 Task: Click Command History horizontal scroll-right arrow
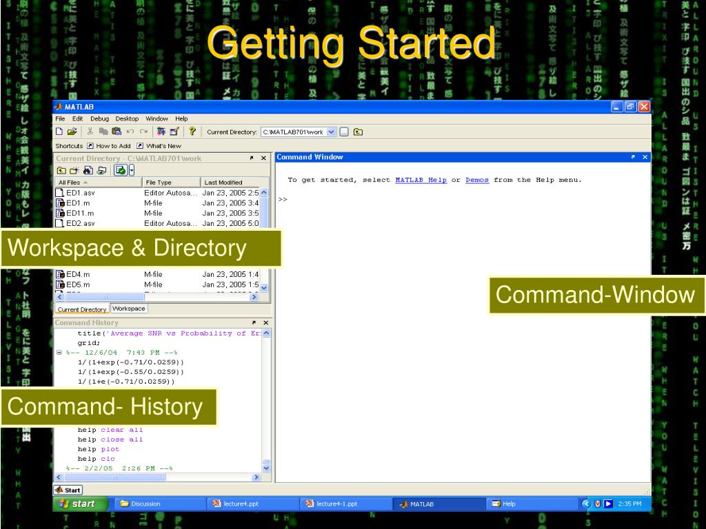click(x=256, y=477)
